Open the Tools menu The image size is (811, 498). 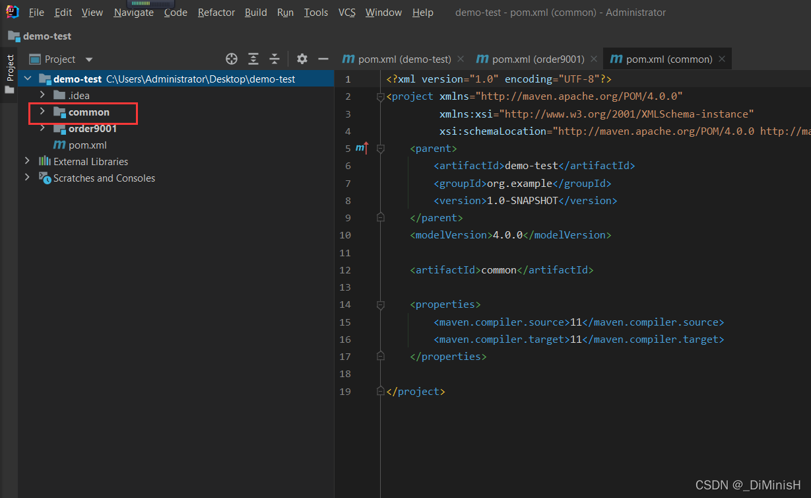click(316, 13)
